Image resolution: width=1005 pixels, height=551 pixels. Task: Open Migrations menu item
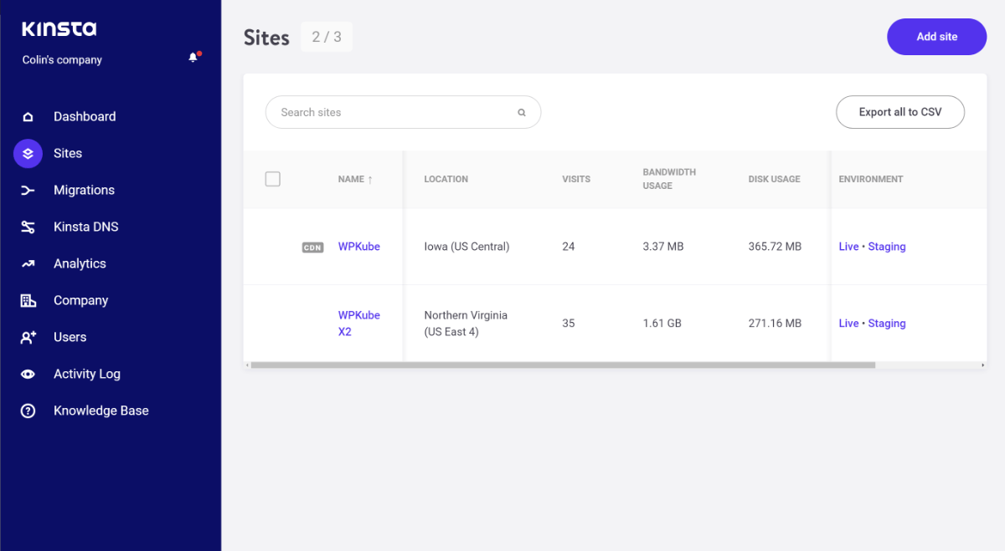coord(84,190)
